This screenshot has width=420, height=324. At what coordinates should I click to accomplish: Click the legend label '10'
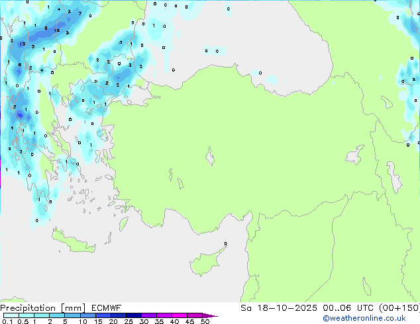[x=83, y=321]
